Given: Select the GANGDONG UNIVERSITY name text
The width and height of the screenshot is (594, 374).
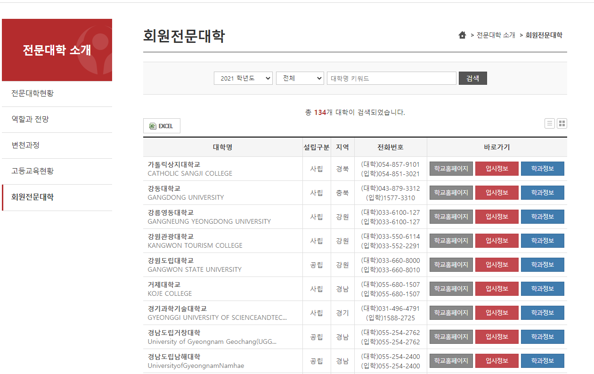Looking at the screenshot, I should tap(186, 197).
